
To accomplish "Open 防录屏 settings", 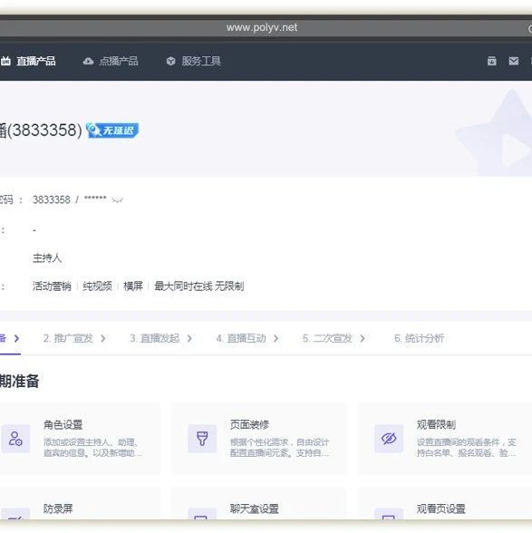I will coord(80,504).
